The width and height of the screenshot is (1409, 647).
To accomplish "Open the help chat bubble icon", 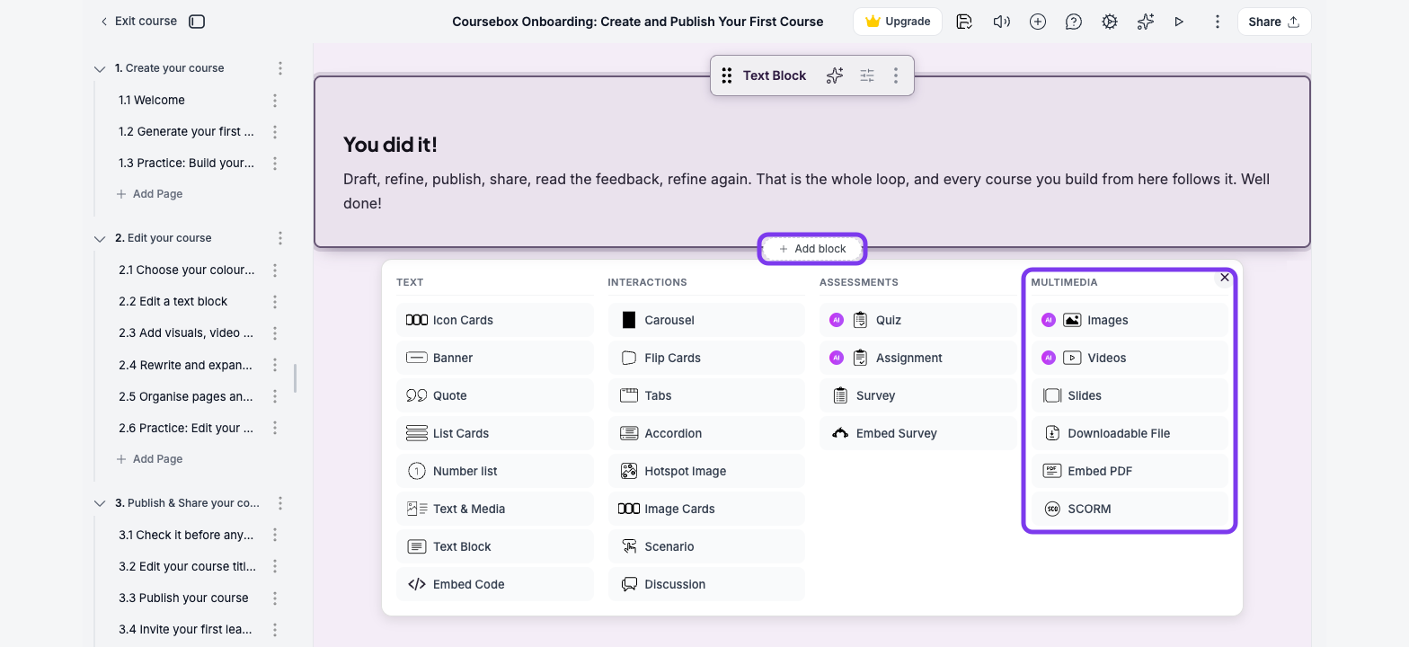I will click(x=1074, y=22).
